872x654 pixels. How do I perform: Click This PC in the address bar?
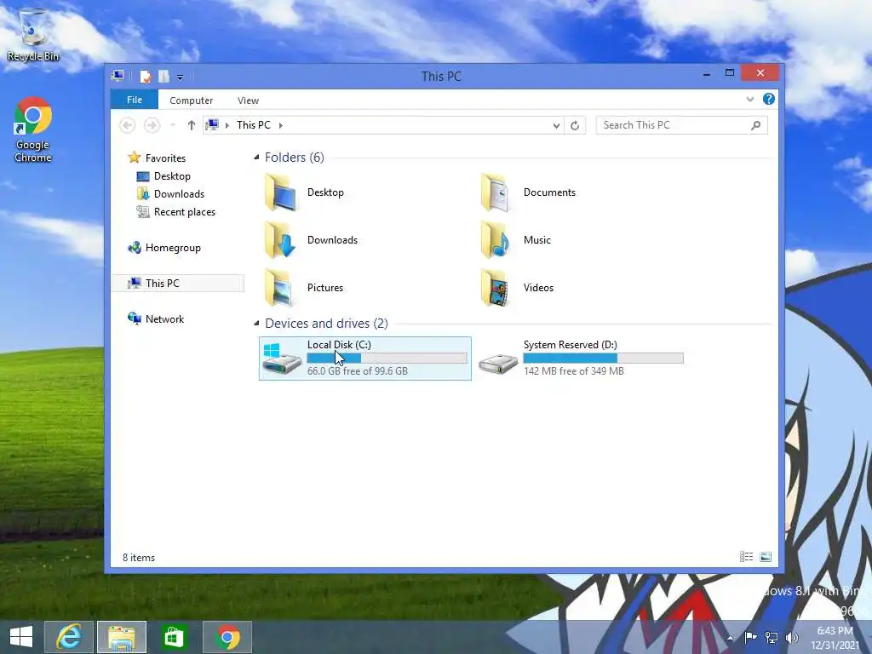click(x=254, y=125)
